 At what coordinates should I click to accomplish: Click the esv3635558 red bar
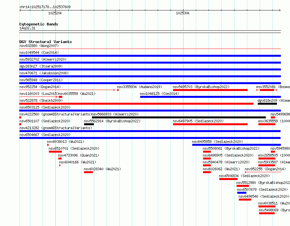(267, 124)
